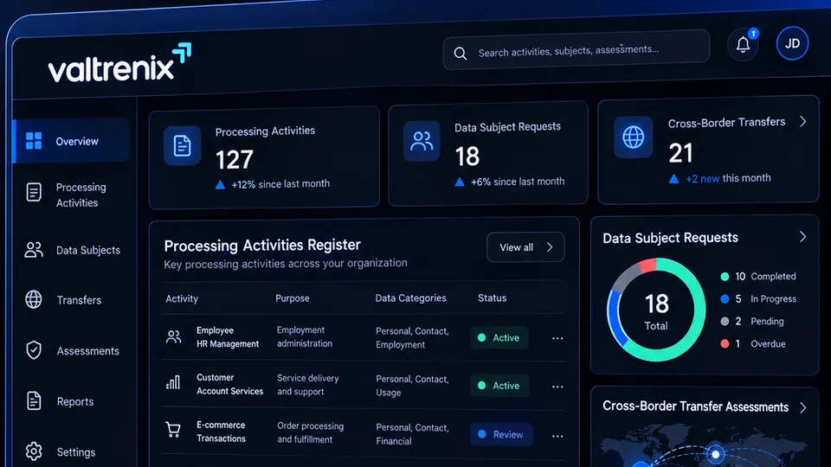831x467 pixels.
Task: Click 'Personal, Contact, Usage' data categories cell
Action: 412,386
